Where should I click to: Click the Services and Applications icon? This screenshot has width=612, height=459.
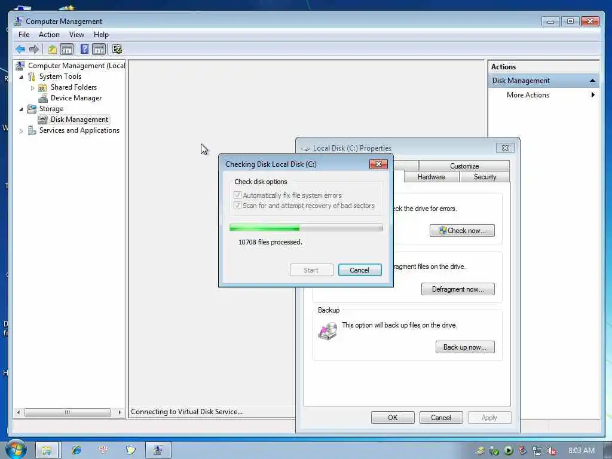pos(32,130)
